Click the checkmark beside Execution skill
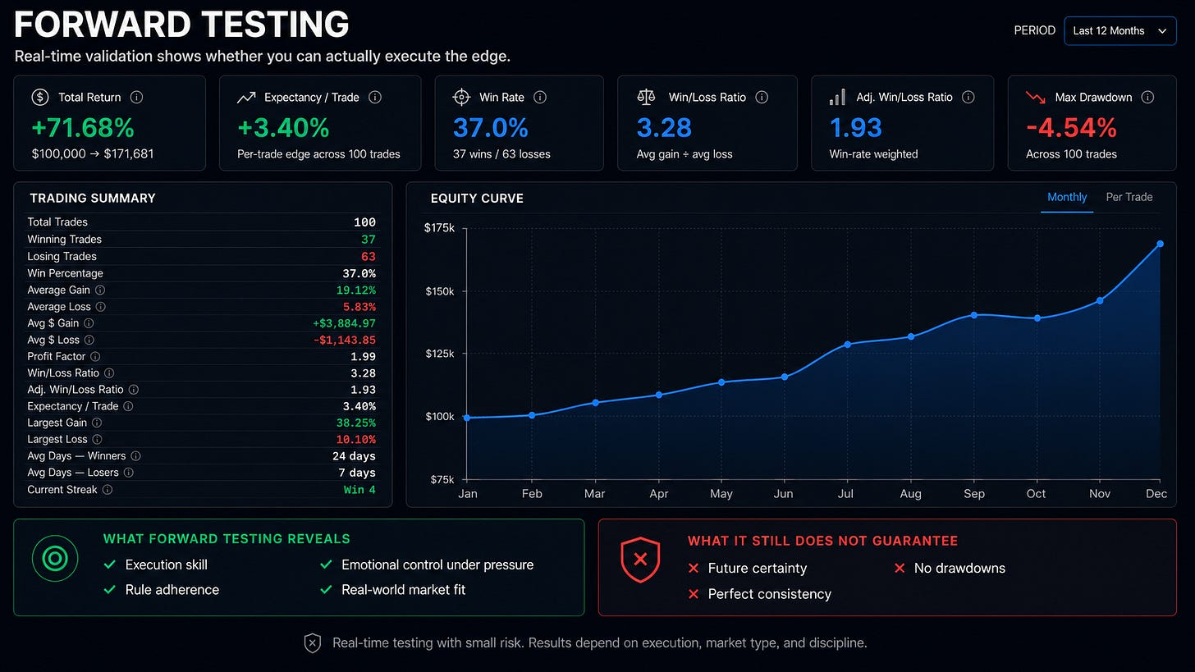 (x=110, y=565)
